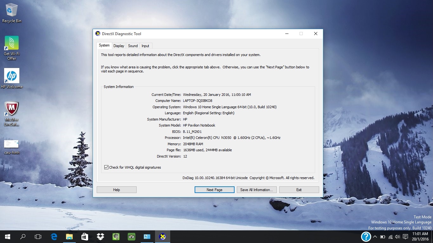Open the Windows Store taskbar icon
Screen dimensions: 433x243
[85, 236]
